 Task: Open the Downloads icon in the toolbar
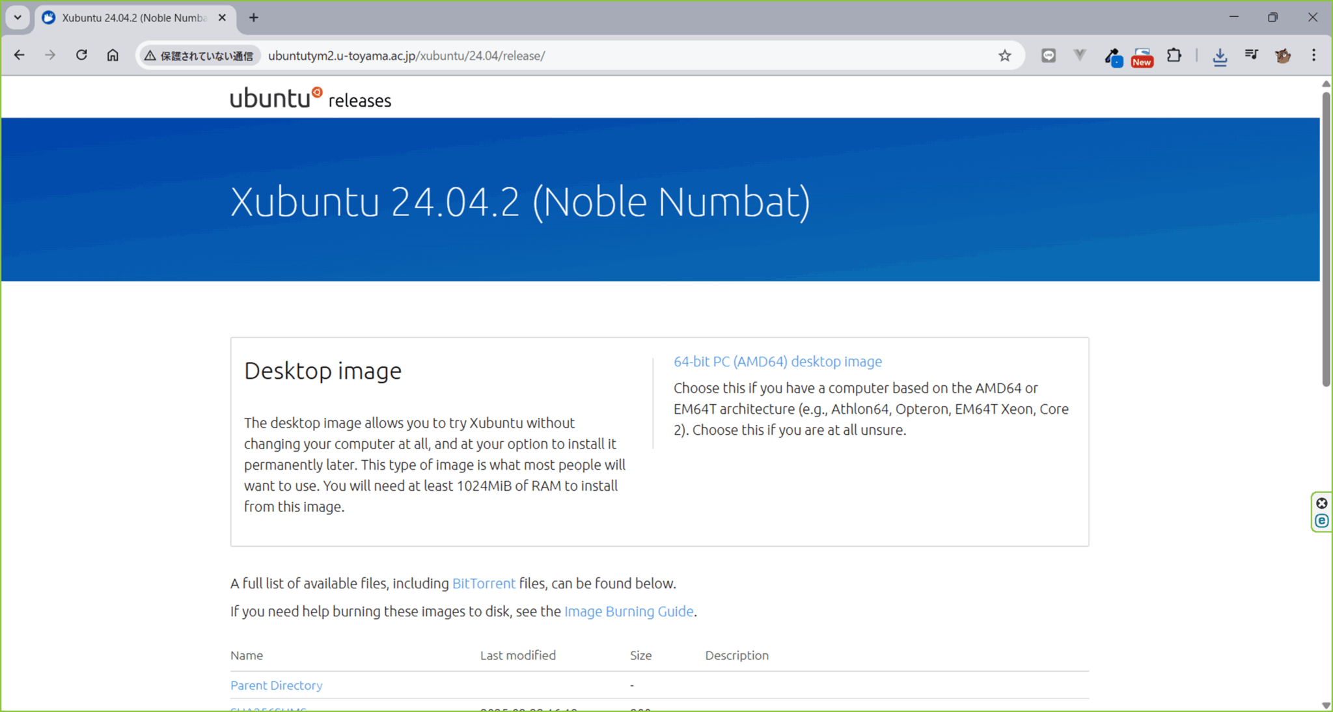(x=1220, y=57)
